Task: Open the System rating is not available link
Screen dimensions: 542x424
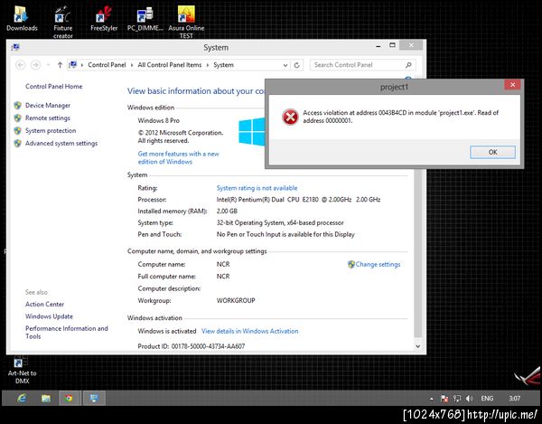Action: (257, 188)
